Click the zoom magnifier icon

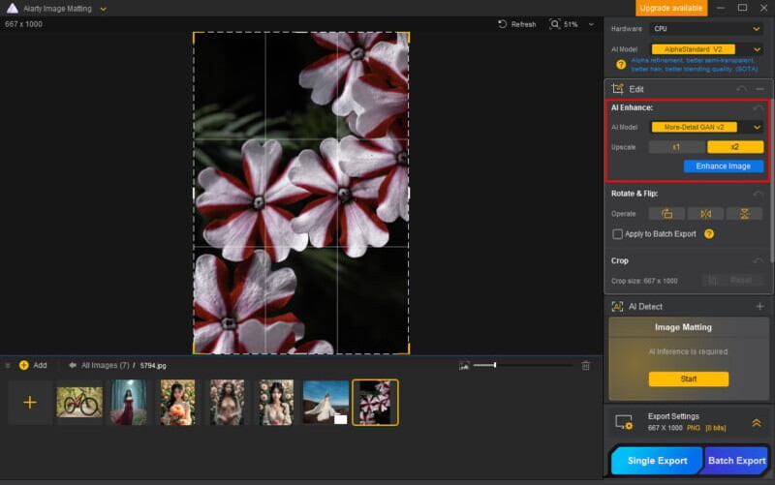tap(554, 24)
